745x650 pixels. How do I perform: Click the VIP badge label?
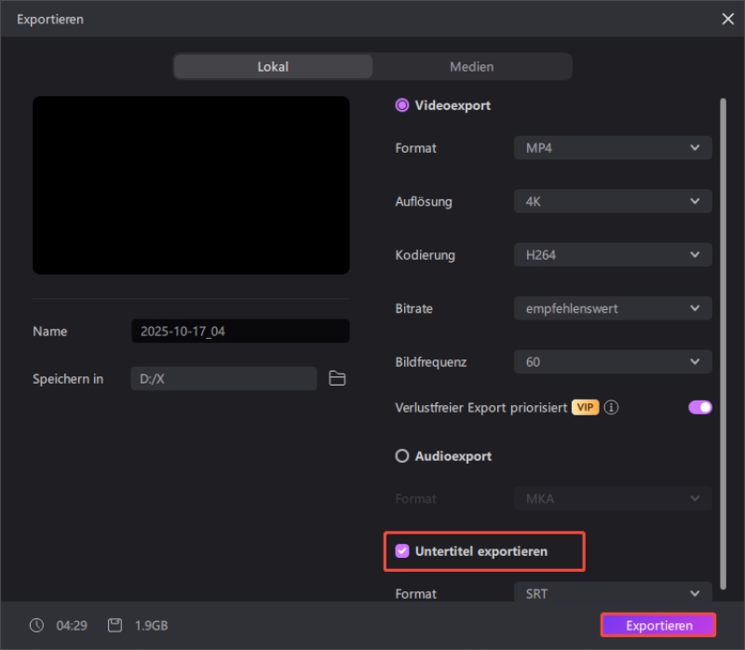coord(585,408)
